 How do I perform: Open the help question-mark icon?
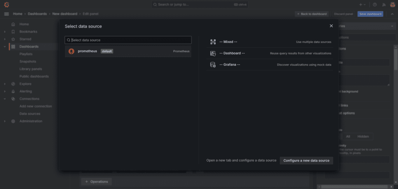(x=375, y=5)
